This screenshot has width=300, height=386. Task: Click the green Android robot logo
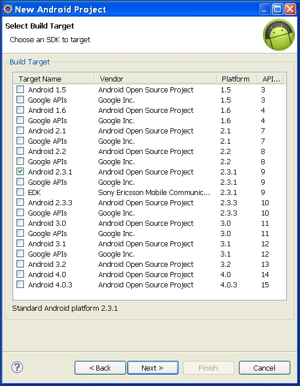[x=279, y=35]
